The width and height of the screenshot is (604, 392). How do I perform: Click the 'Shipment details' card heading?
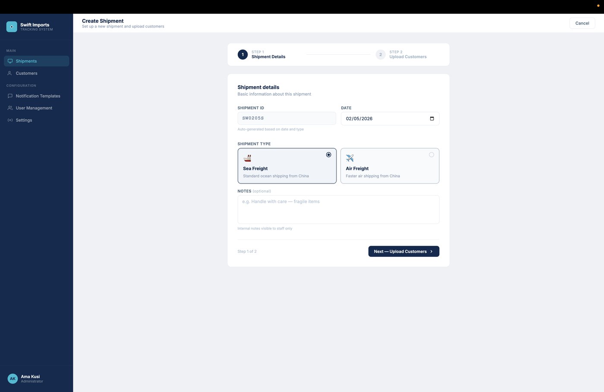tap(258, 87)
